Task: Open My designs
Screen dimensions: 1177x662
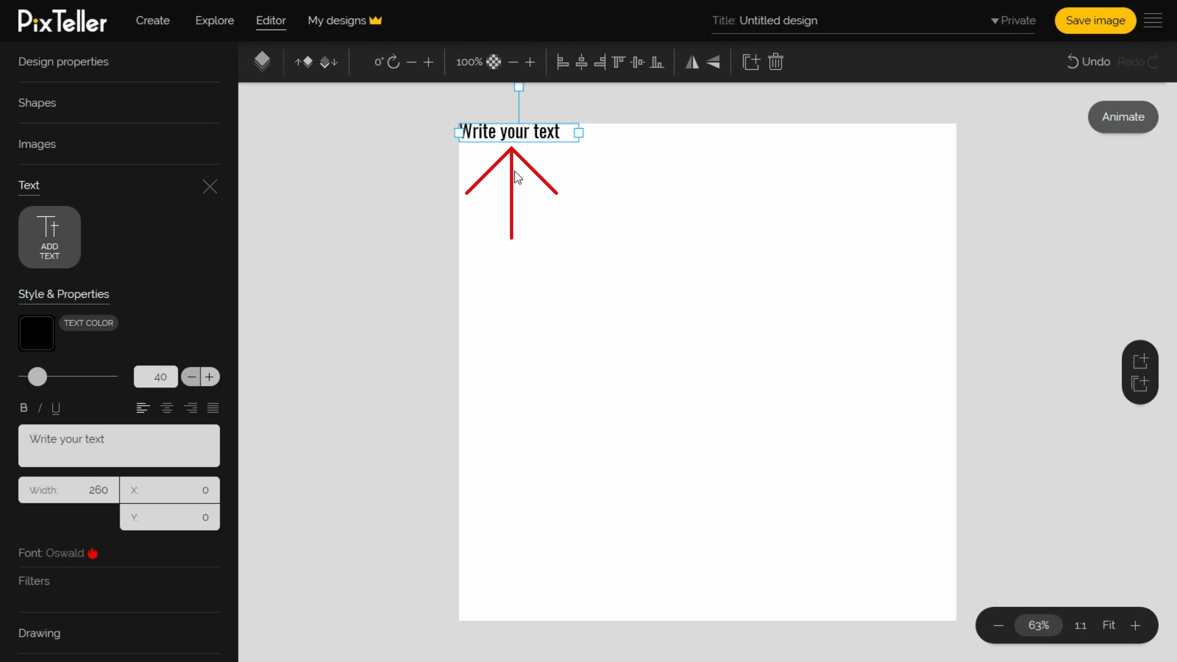Action: tap(345, 20)
